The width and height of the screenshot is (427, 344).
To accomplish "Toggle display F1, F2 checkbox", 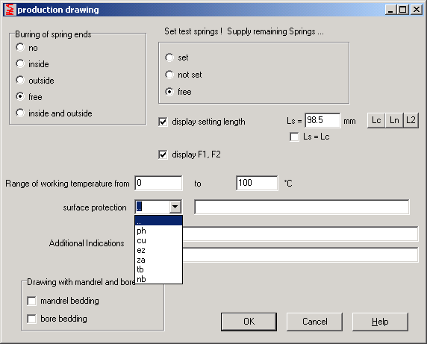I will 163,154.
